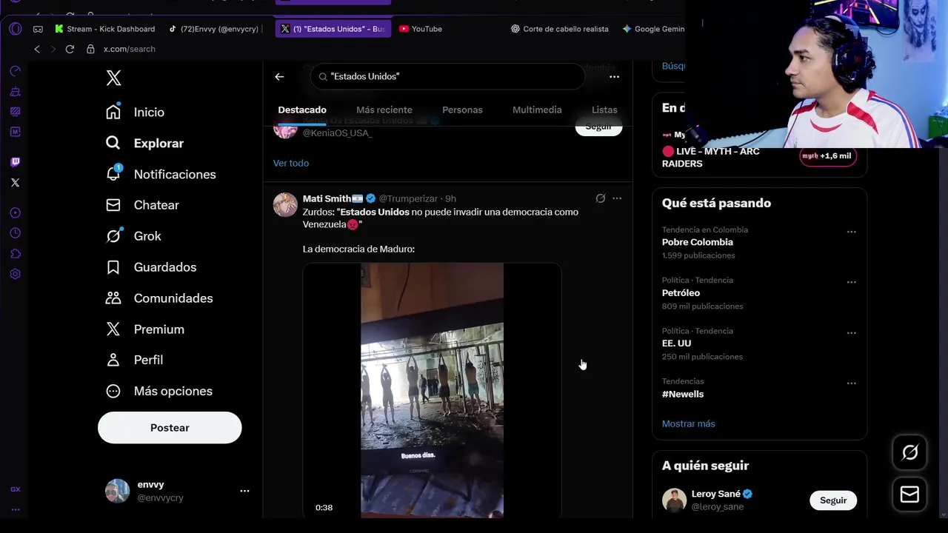Click the x.com/search address bar

[129, 49]
